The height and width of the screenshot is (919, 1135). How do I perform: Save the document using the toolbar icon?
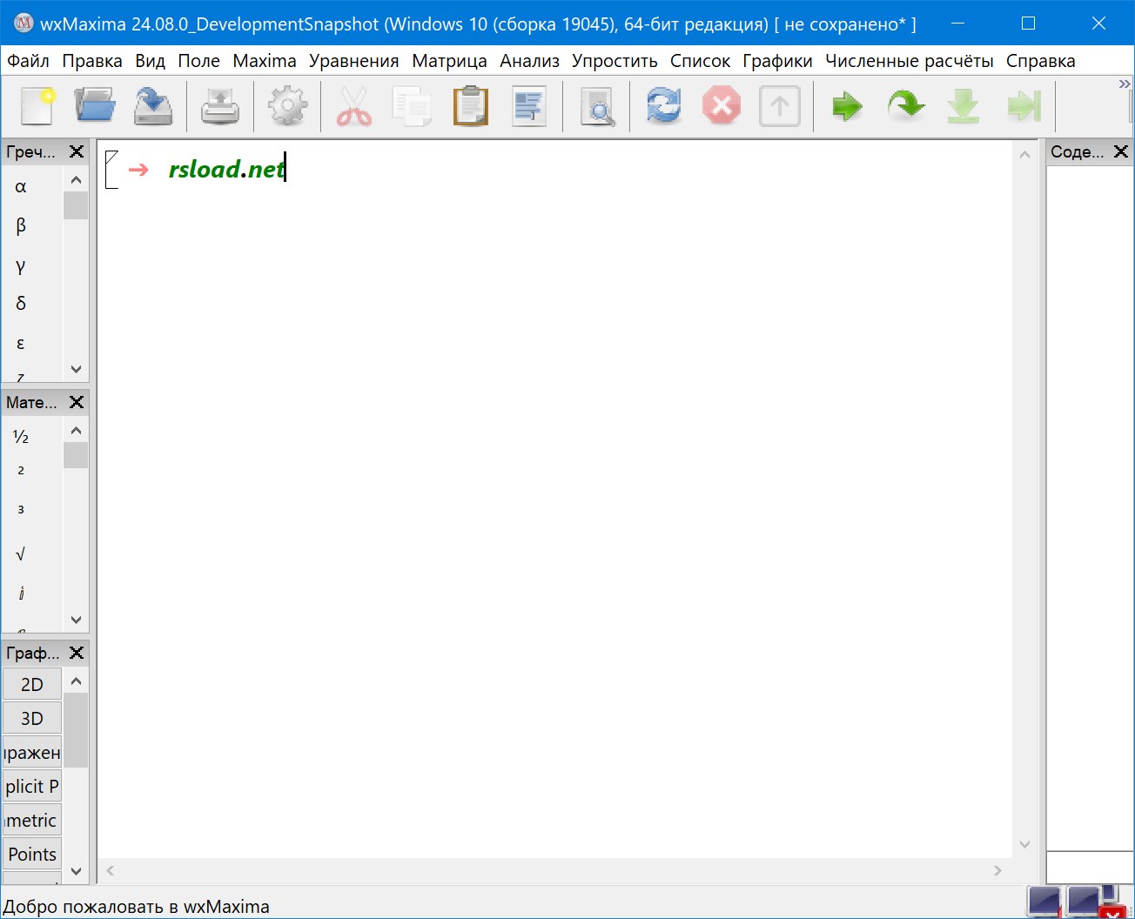[153, 107]
